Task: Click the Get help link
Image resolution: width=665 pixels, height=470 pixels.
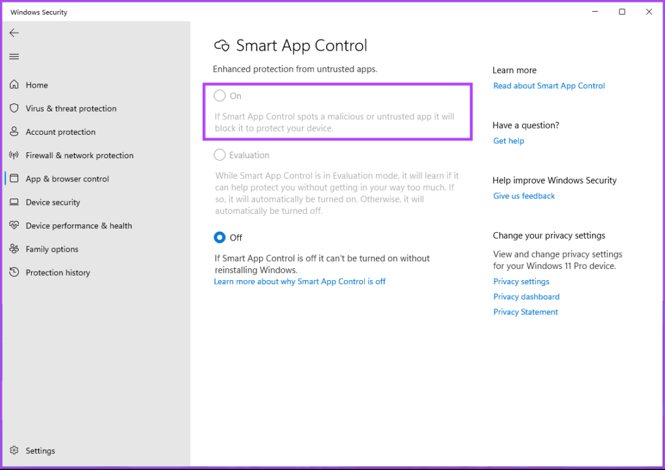Action: [x=508, y=141]
